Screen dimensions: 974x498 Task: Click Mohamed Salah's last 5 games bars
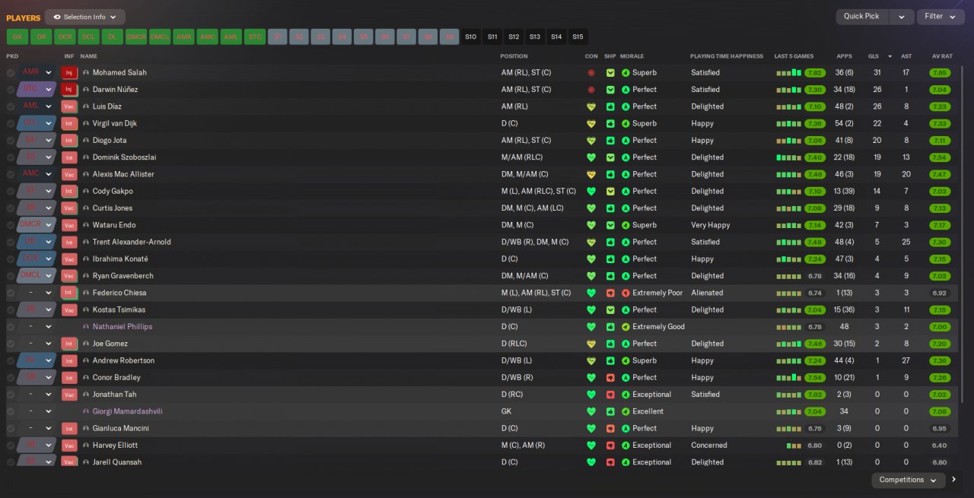(x=788, y=73)
